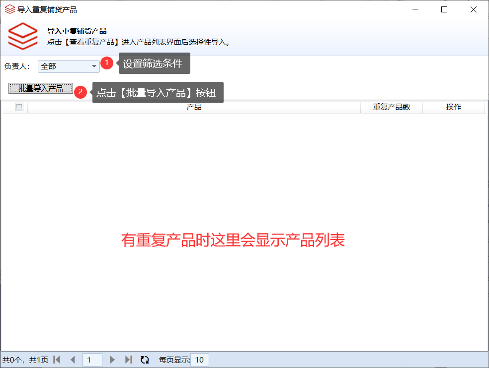This screenshot has width=489, height=368.
Task: Click the red stacked-layers app icon in title bar
Action: [x=9, y=9]
